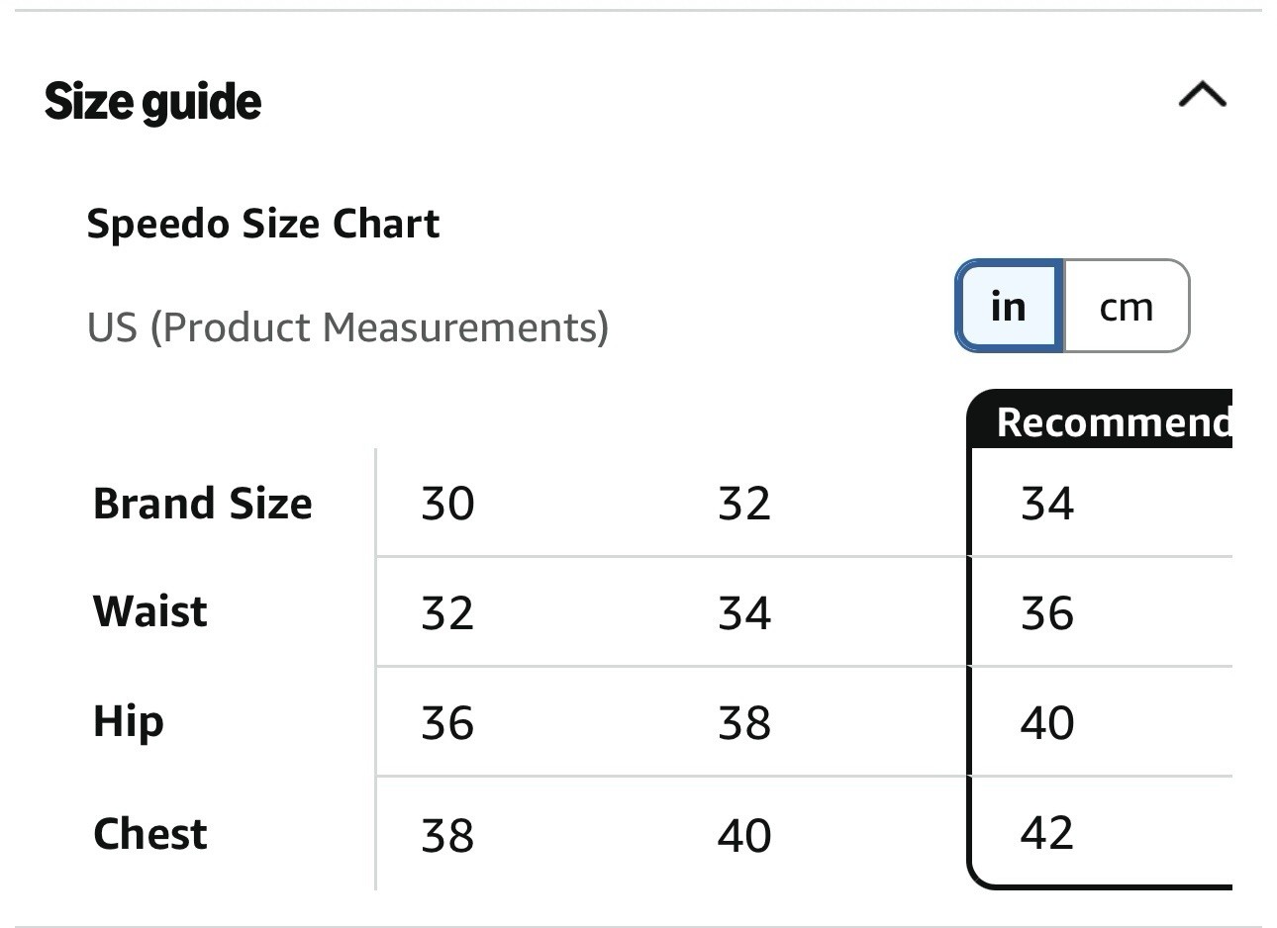Click US (Product Measurements) text

coord(347,326)
